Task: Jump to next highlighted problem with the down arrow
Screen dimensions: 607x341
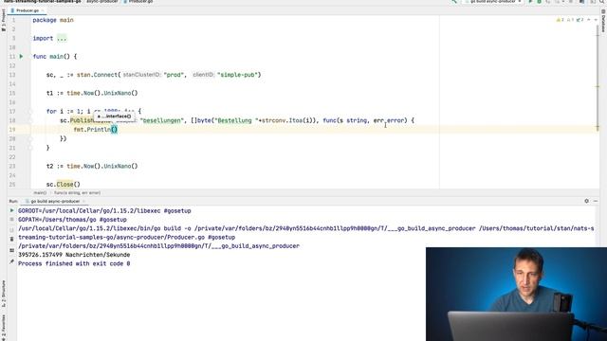Action: tap(596, 20)
